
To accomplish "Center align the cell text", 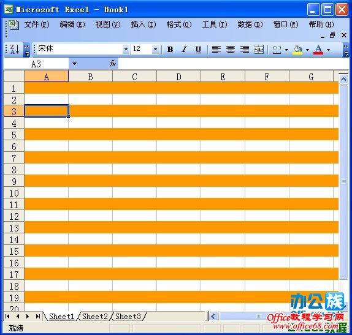I will pyautogui.click(x=231, y=49).
